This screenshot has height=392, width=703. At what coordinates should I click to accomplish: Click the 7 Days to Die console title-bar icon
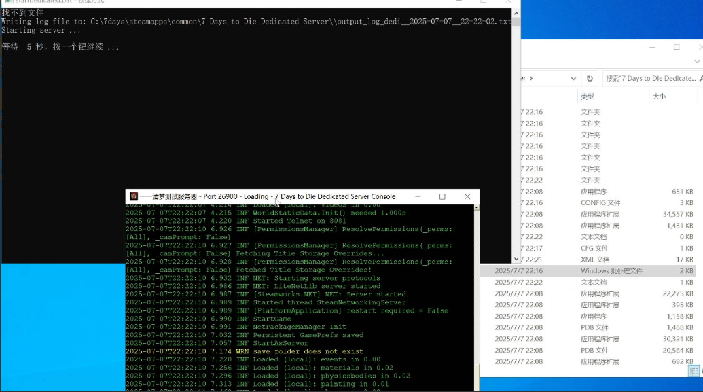tap(134, 196)
